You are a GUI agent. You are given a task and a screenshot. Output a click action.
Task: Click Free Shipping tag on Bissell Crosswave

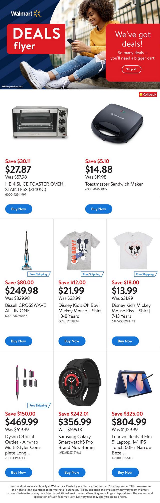(39, 274)
